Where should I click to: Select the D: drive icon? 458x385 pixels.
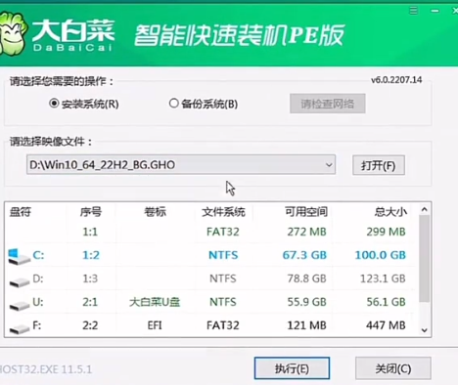coord(20,281)
